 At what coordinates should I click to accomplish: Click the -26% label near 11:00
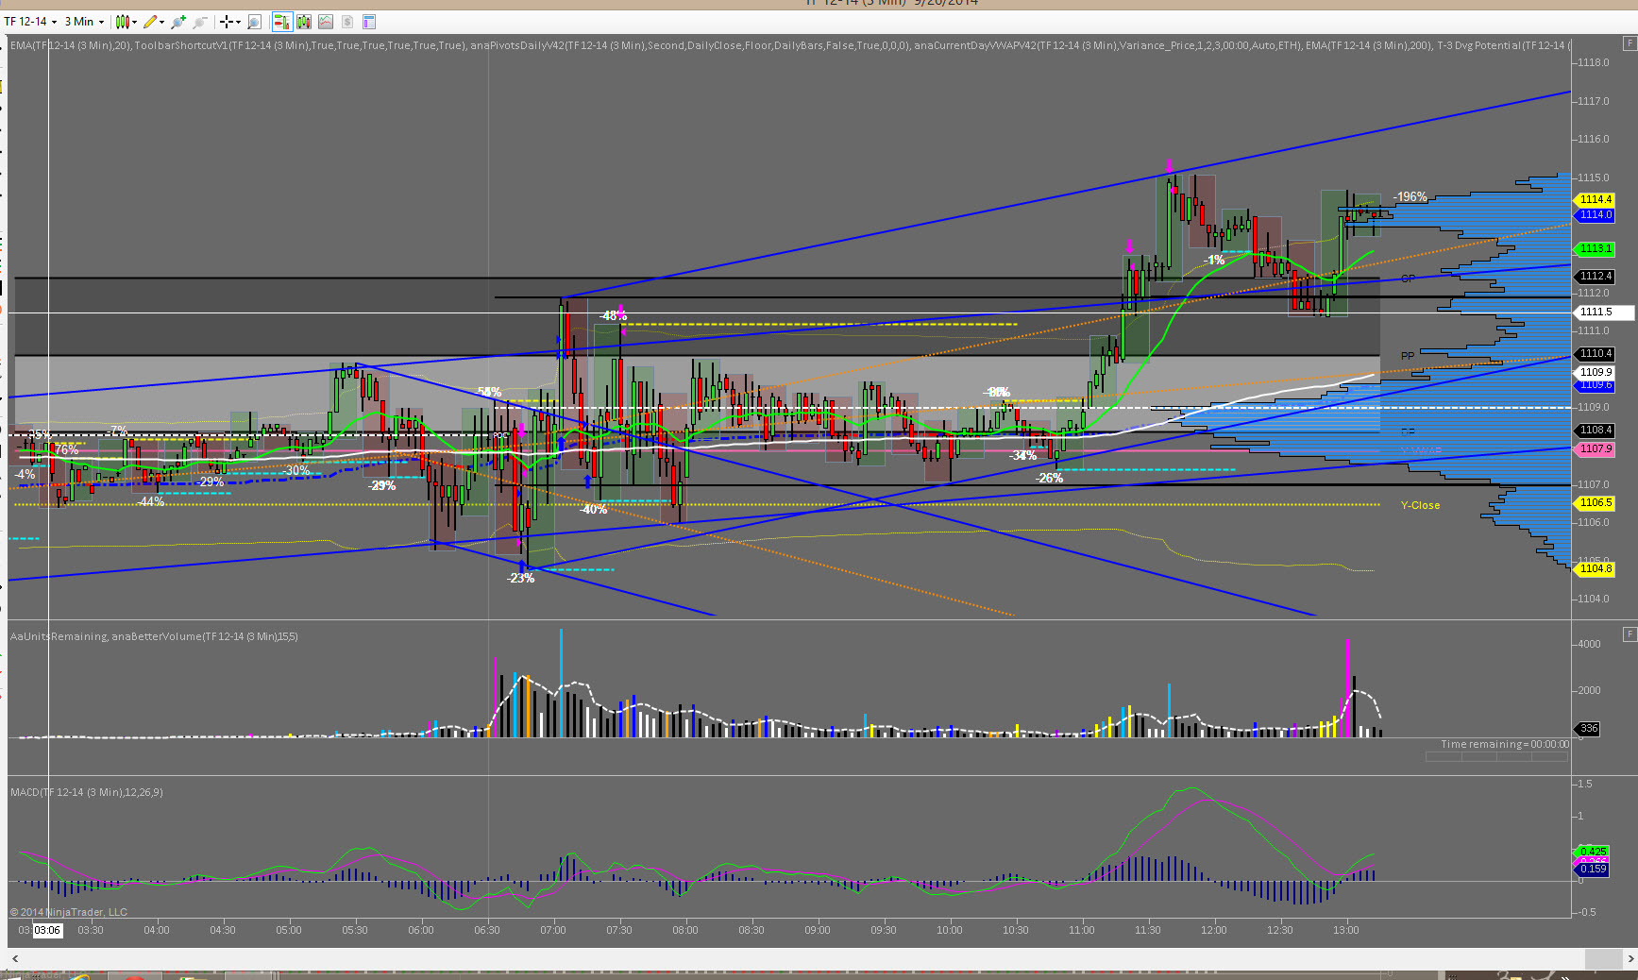tap(1050, 478)
